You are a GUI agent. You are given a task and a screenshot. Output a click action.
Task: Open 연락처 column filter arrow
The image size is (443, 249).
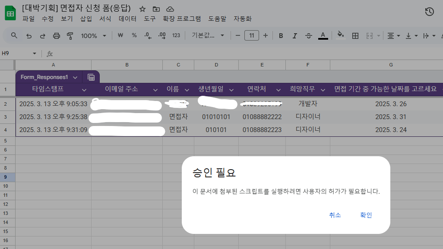278,90
